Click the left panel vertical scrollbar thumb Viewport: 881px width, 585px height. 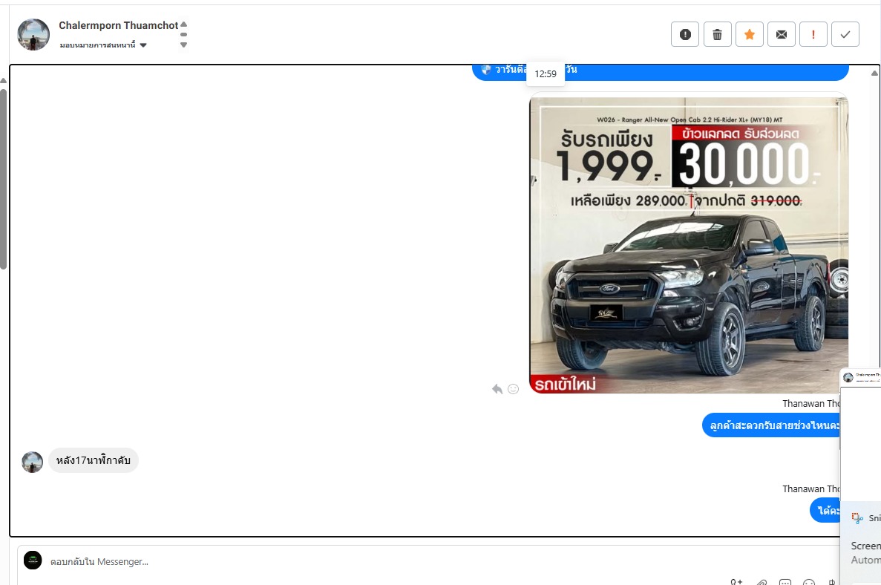pyautogui.click(x=3, y=179)
